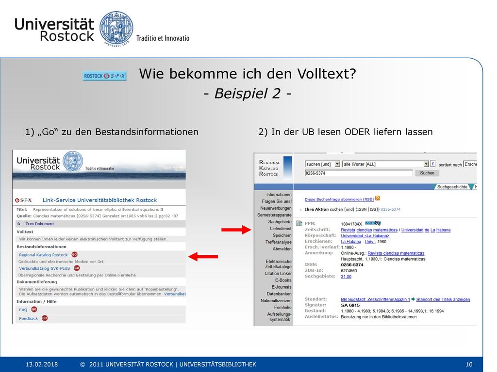Click the signature text 'SA 6915'
This screenshot has height=372, width=497.
pos(350,305)
